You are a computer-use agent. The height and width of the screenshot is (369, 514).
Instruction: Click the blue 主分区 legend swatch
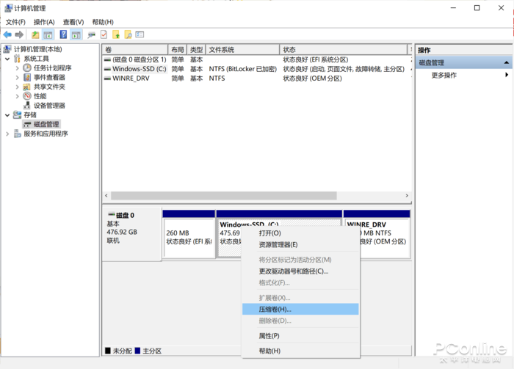pyautogui.click(x=137, y=351)
